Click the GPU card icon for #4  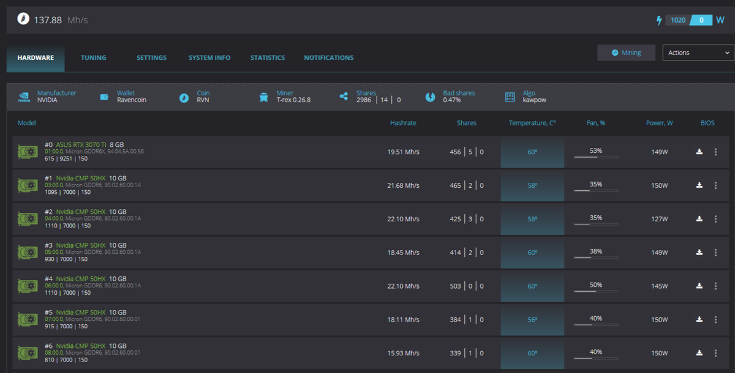27,286
